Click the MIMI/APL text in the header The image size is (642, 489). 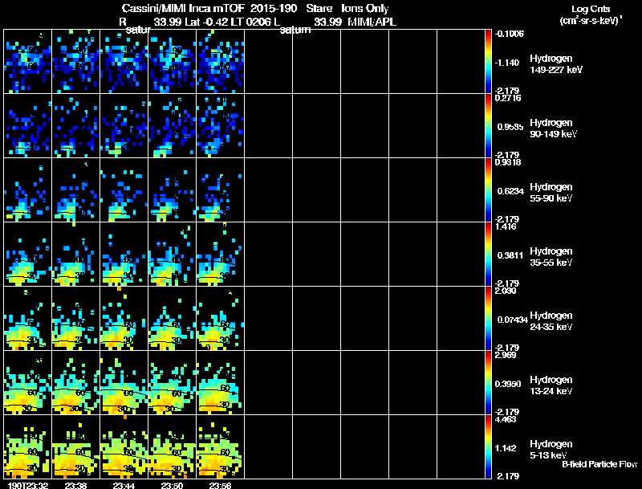(x=372, y=22)
